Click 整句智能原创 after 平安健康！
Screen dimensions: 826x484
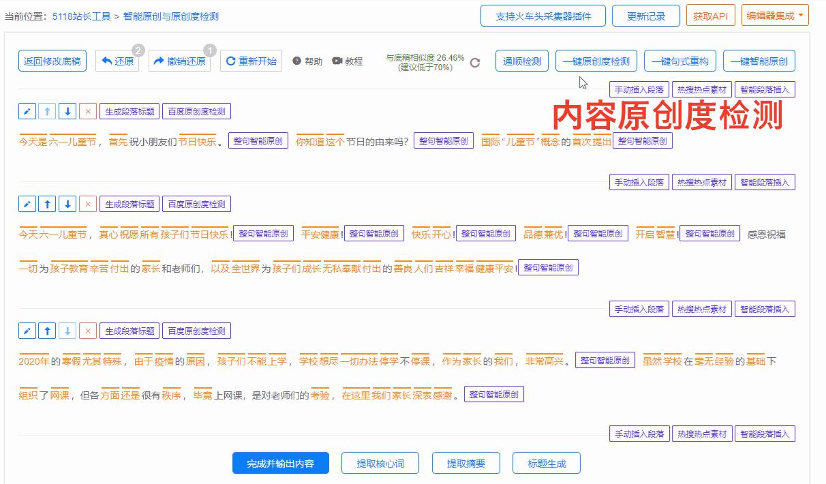pyautogui.click(x=373, y=234)
